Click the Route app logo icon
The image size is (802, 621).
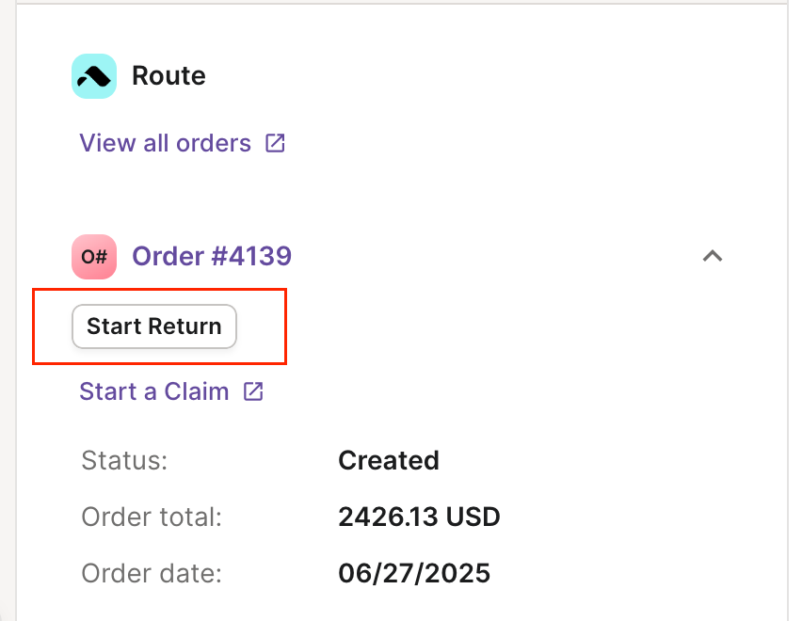coord(94,76)
